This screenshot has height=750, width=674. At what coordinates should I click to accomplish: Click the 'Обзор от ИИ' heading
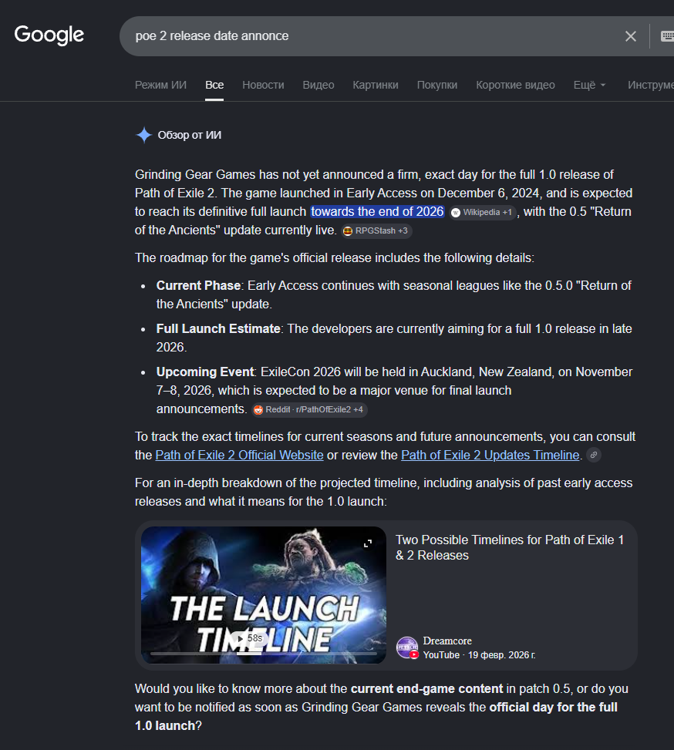190,136
